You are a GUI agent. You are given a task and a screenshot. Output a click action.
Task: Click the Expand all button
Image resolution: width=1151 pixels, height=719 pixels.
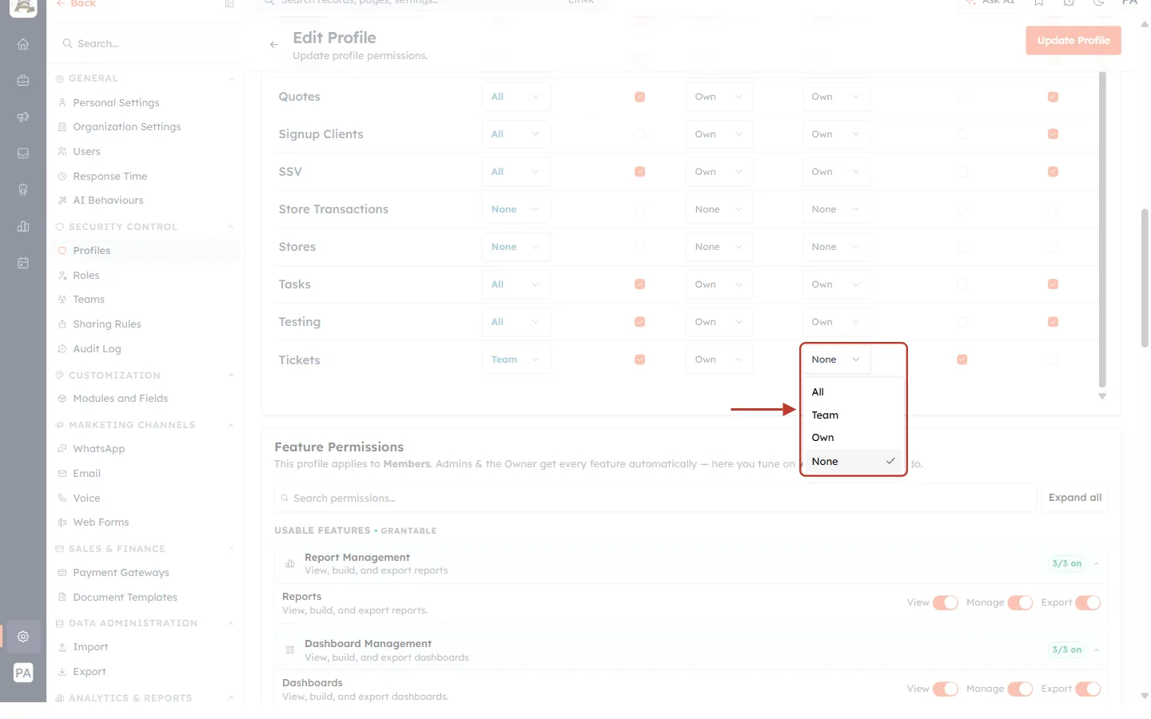pos(1075,498)
